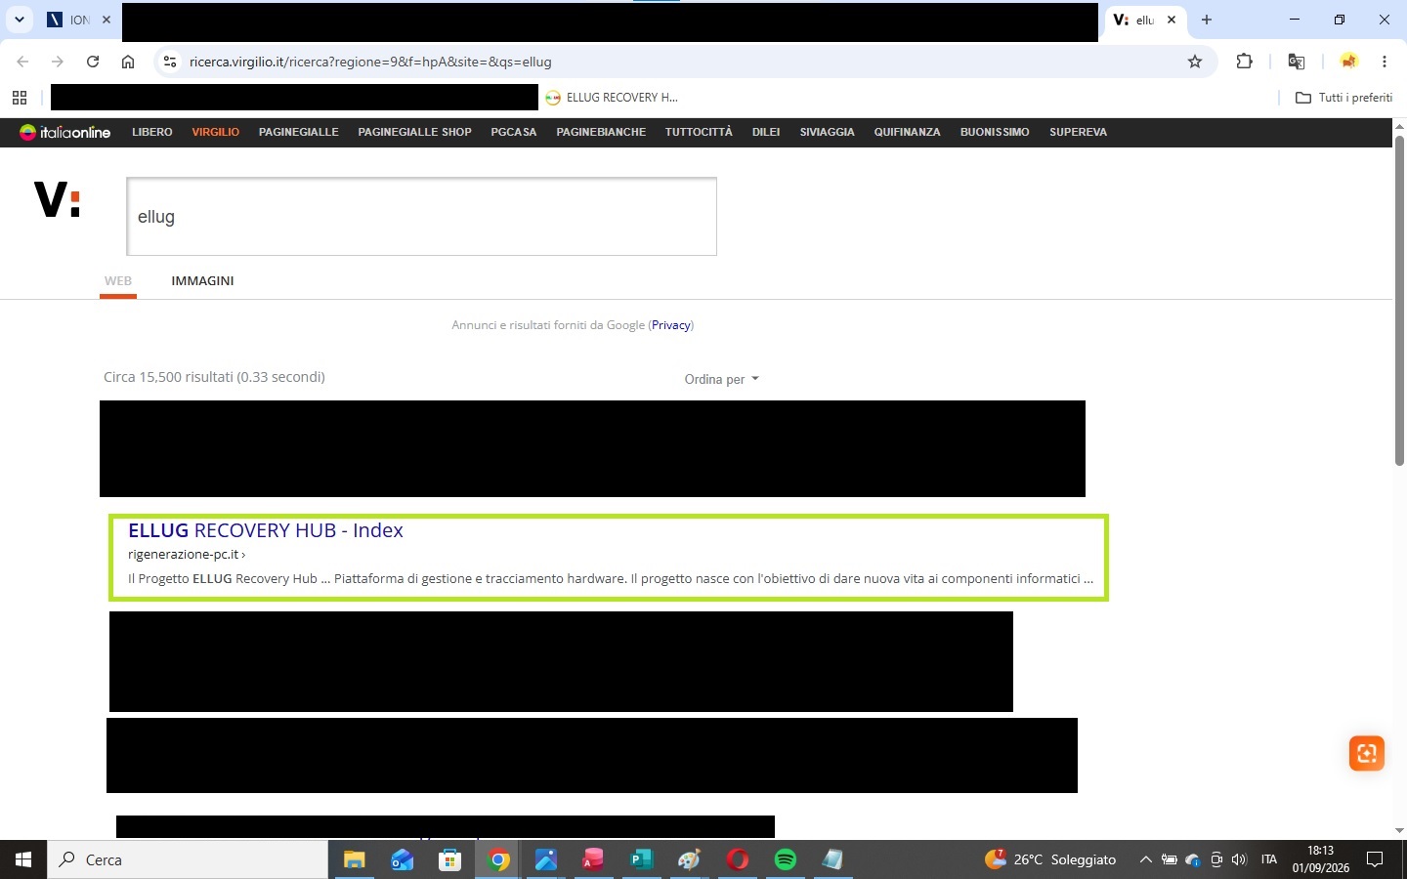Adjust volume via the speaker tray icon
1407x879 pixels.
pos(1239,859)
